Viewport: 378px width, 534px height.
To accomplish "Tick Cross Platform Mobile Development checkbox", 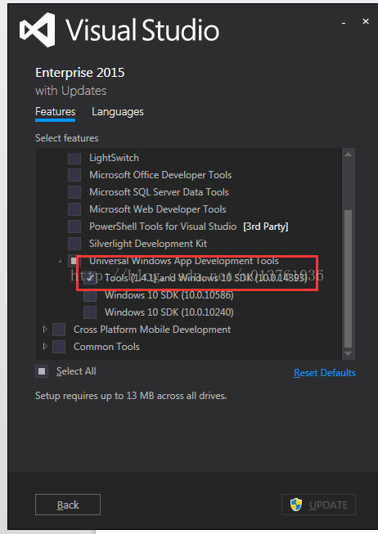I will click(59, 330).
